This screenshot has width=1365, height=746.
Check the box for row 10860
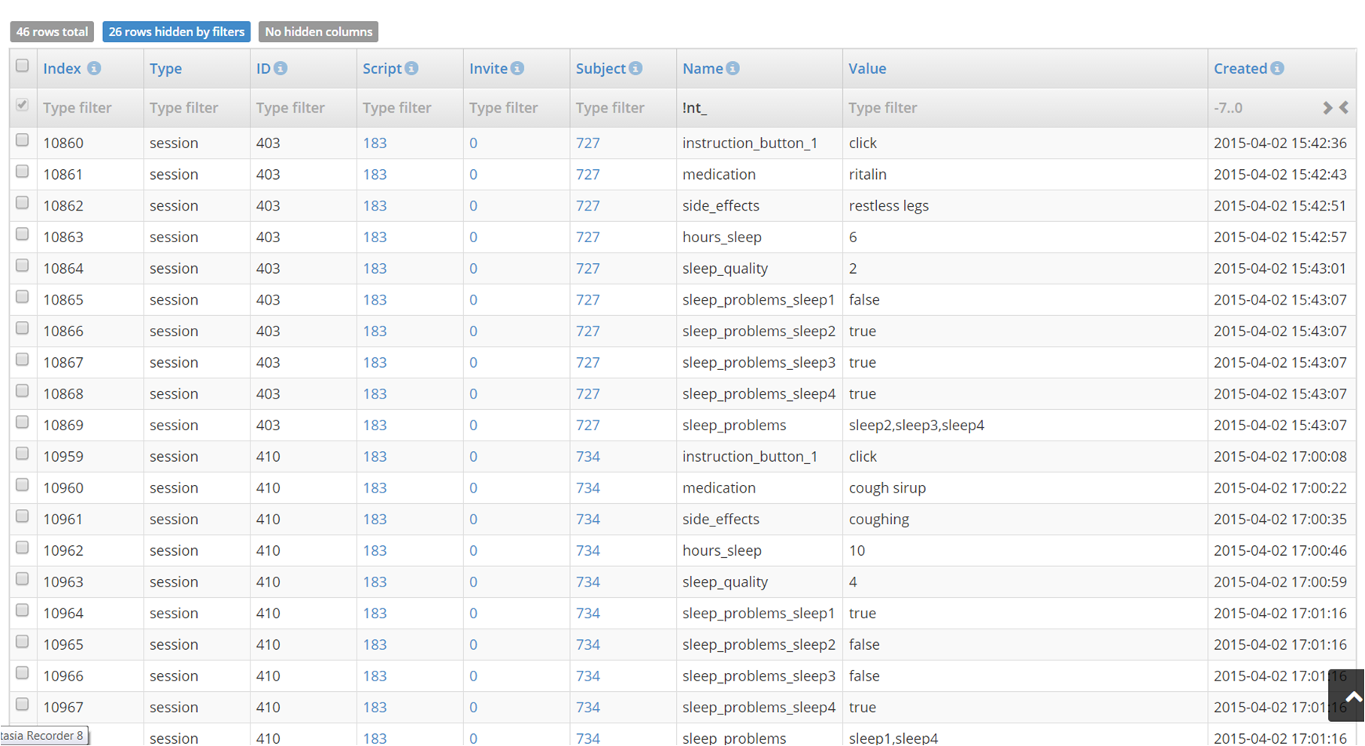pyautogui.click(x=23, y=141)
